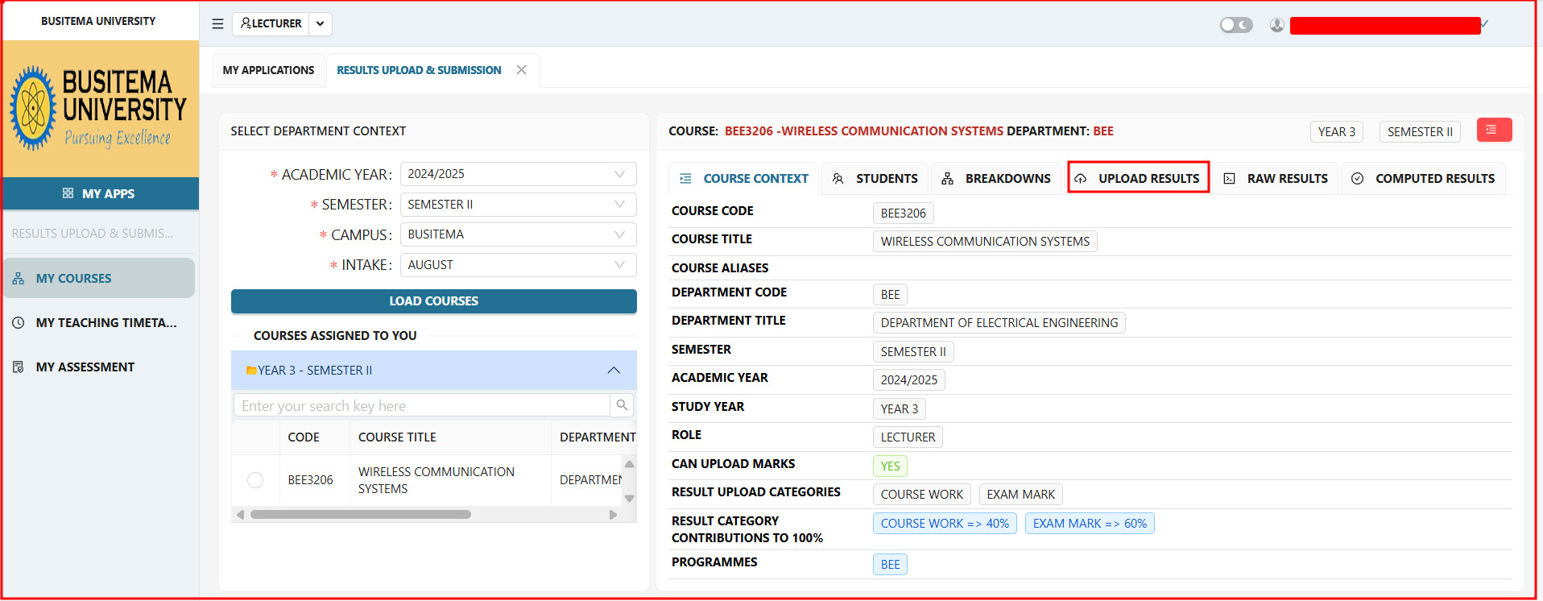
Task: Open the UPLOAD RESULTS tab
Action: point(1137,178)
